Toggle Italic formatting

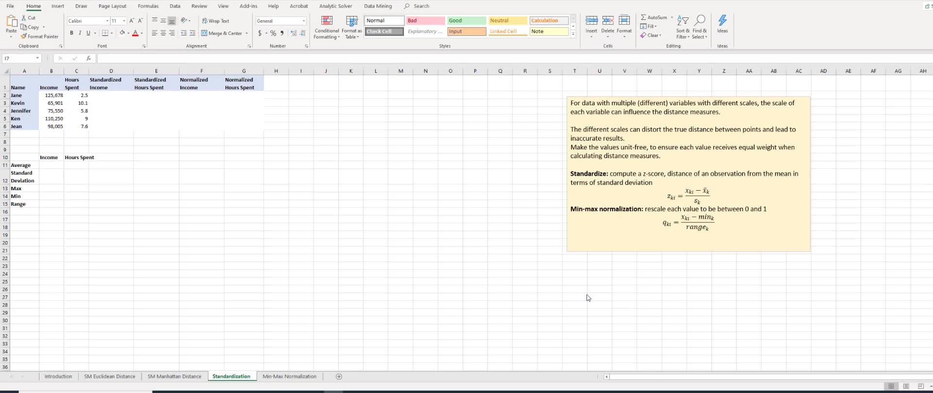[x=80, y=33]
